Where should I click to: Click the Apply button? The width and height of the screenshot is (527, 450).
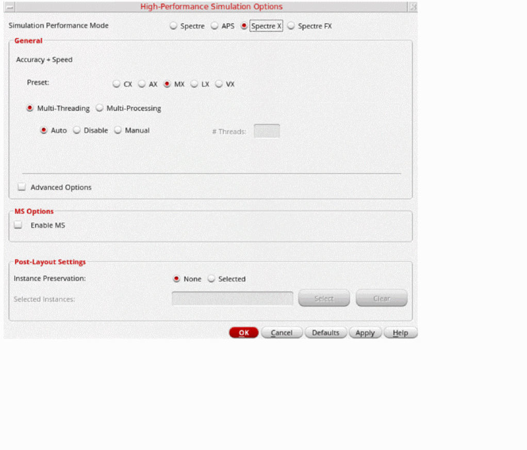[x=365, y=333]
